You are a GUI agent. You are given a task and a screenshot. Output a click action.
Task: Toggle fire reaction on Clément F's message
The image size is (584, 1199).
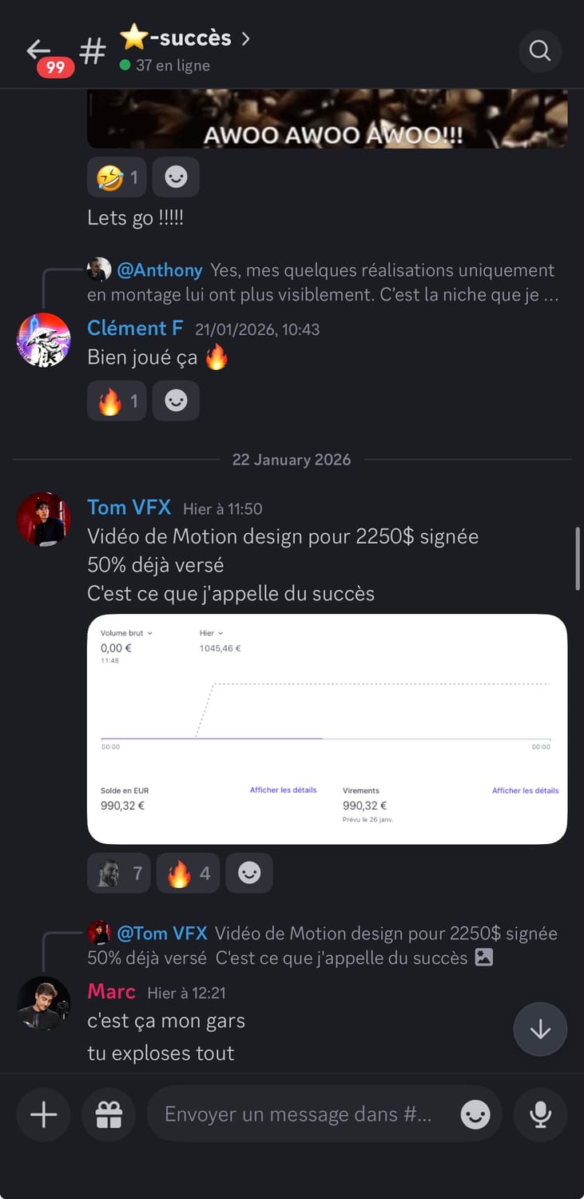point(117,401)
